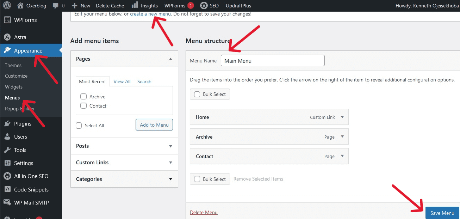The width and height of the screenshot is (460, 219).
Task: Click the Menu Name input field
Action: (273, 61)
